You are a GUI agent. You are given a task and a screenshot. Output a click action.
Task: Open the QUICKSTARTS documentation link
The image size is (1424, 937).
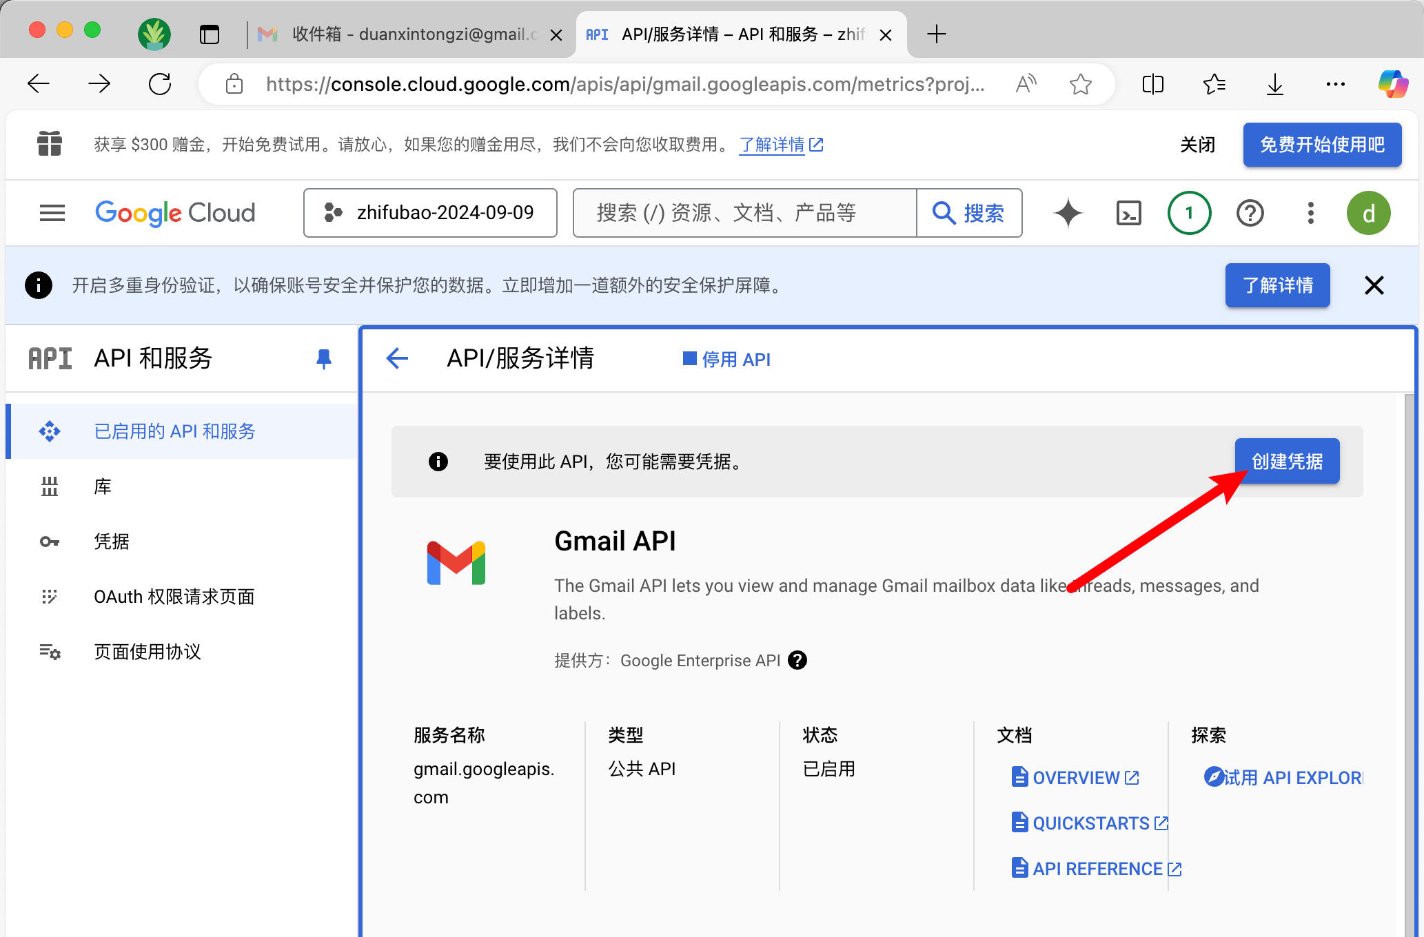(x=1090, y=823)
